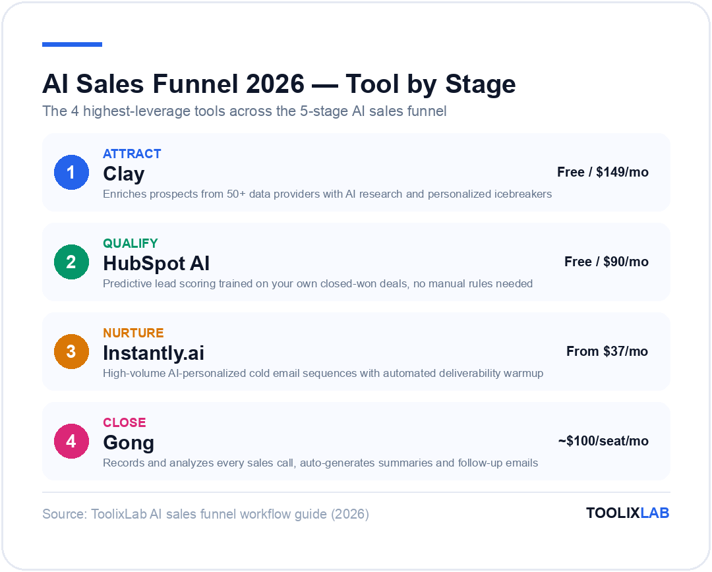
Task: Click the 'Free / $149/mo' price
Action: click(x=603, y=172)
